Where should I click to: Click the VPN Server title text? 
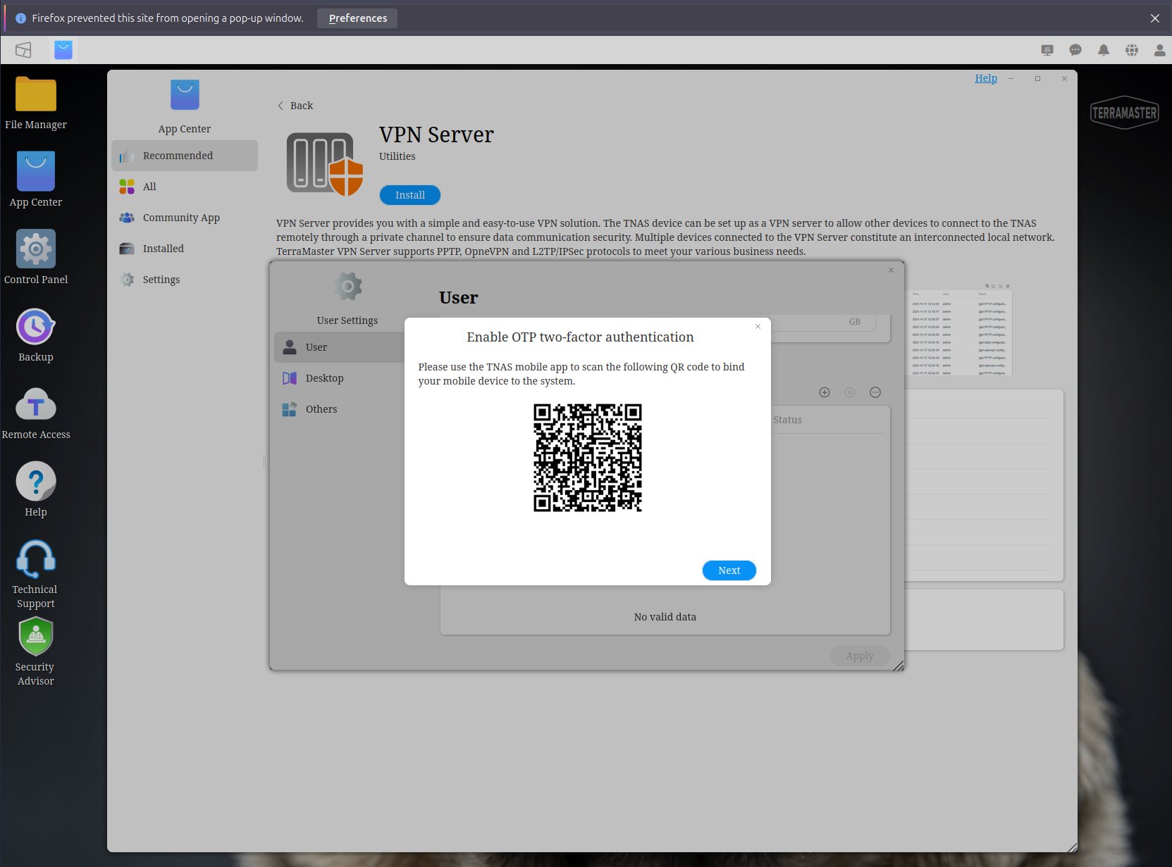tap(436, 135)
